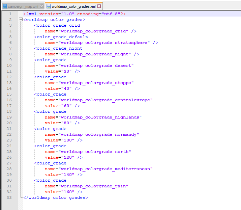Image resolution: width=241 pixels, height=210 pixels.
Task: Click the value="140" attribute
Action: click(x=59, y=175)
